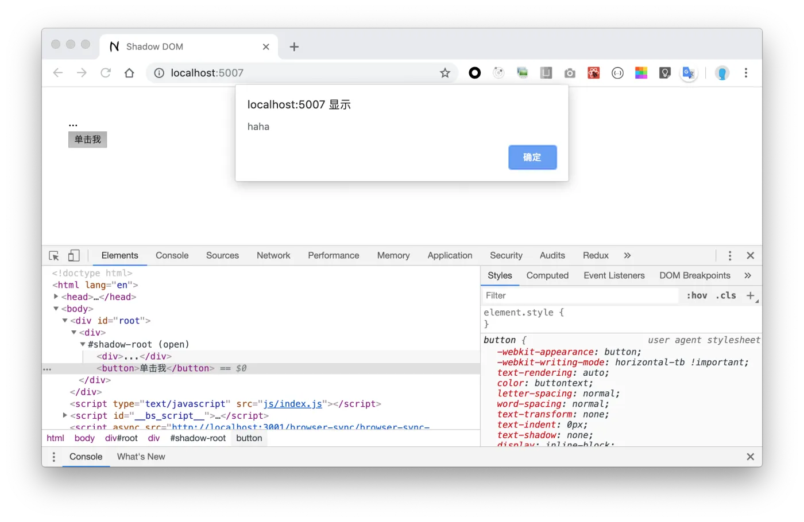
Task: Open the Memory tab
Action: (393, 256)
